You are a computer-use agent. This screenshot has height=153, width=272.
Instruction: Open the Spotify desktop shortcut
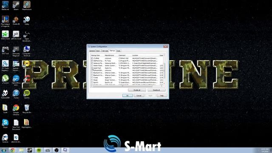pos(27,94)
